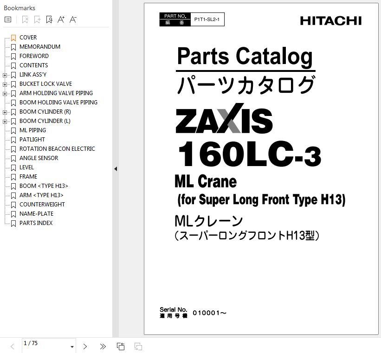This screenshot has height=353, width=381.
Task: Click the bookmark icon beside NAME-PLATE
Action: click(x=13, y=214)
